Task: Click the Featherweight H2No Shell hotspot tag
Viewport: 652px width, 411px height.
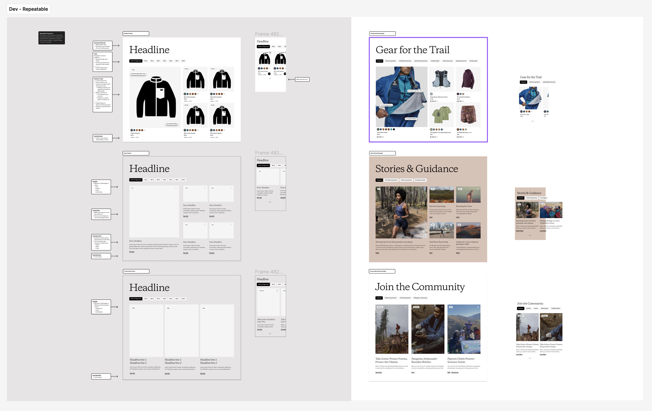Action: (x=415, y=91)
